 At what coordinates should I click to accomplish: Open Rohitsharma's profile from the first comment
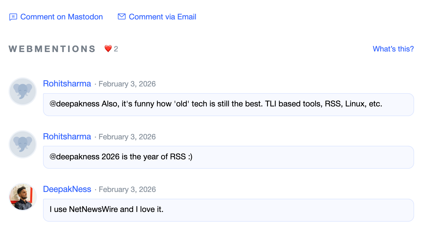click(x=67, y=83)
